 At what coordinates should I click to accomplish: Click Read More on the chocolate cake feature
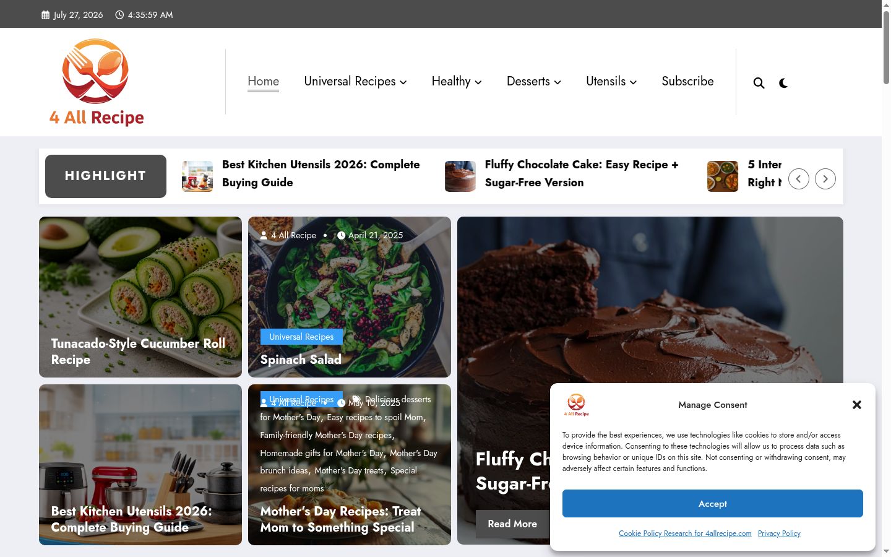(512, 524)
